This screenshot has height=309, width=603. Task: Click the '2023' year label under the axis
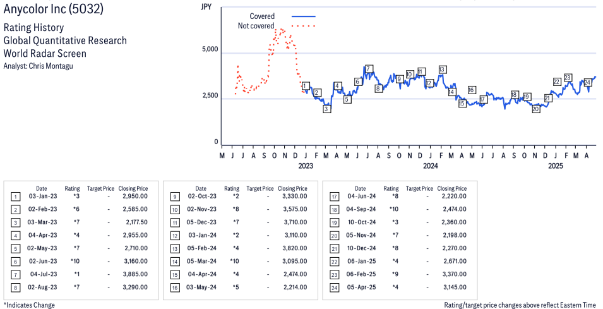pyautogui.click(x=306, y=166)
